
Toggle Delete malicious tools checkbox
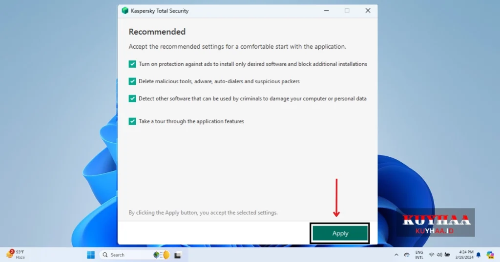(132, 81)
